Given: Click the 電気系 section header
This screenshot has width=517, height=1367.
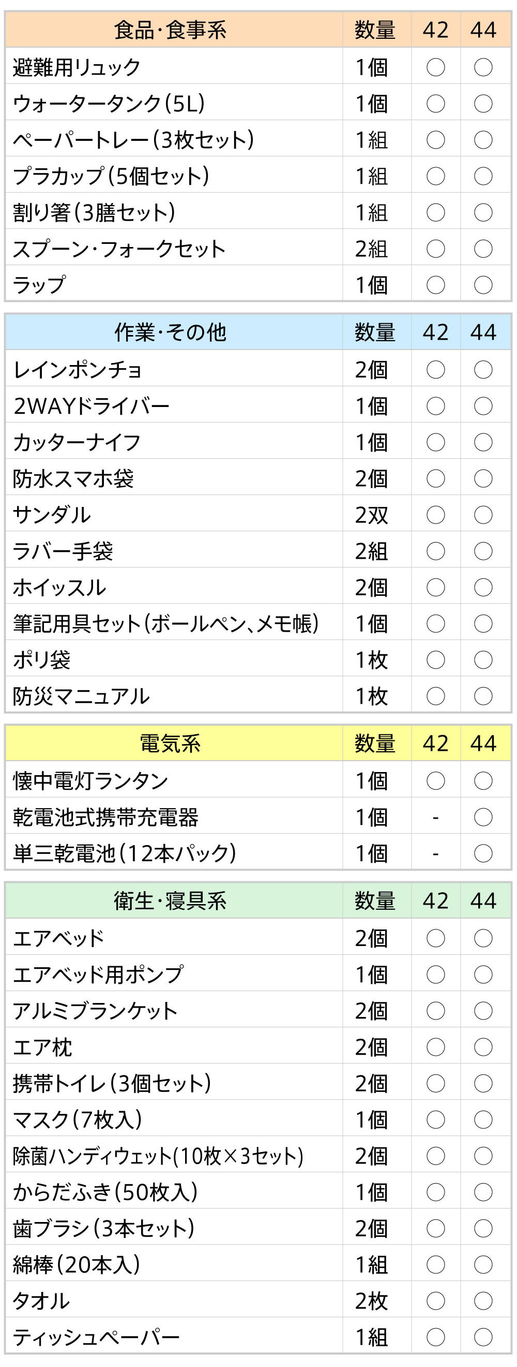Looking at the screenshot, I should point(171,744).
